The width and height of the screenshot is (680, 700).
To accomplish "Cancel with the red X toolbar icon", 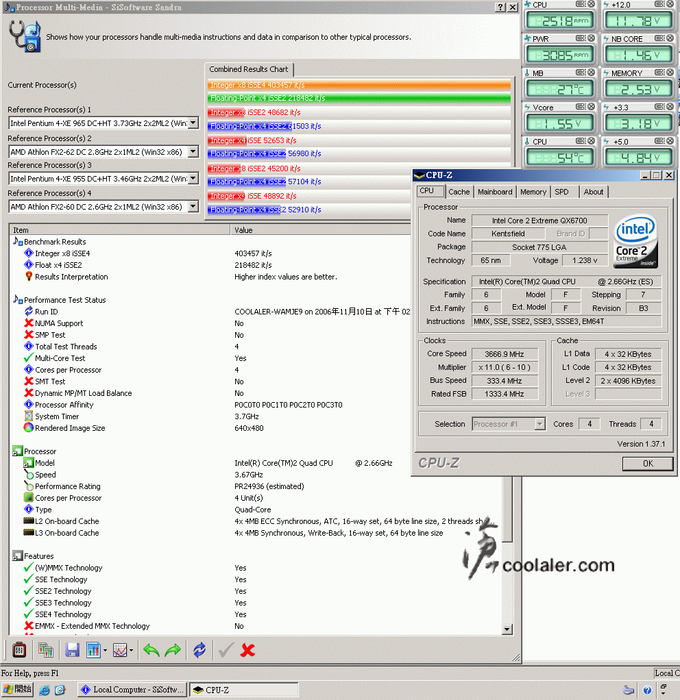I will [x=247, y=650].
